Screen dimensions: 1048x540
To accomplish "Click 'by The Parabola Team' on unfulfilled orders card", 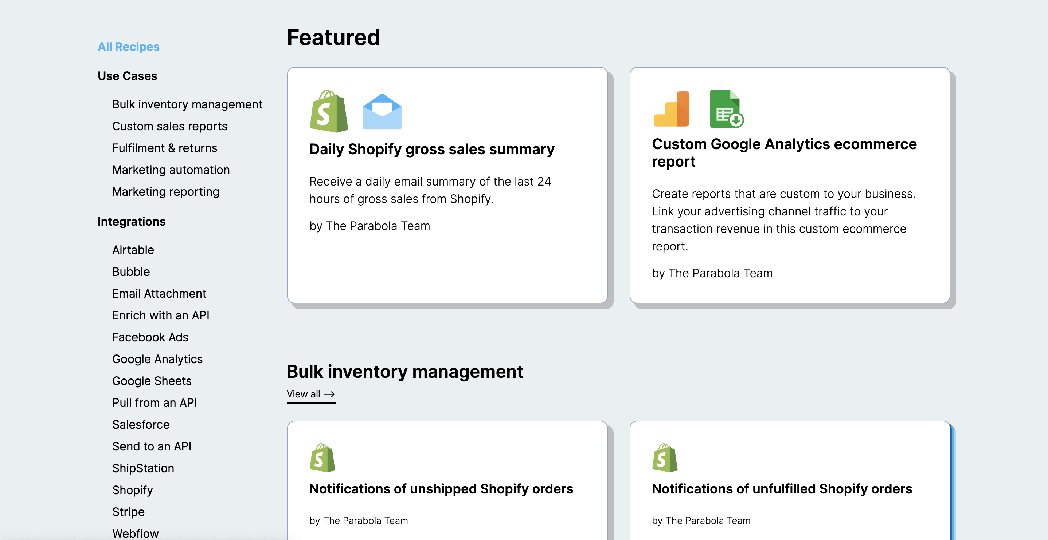I will [x=701, y=521].
